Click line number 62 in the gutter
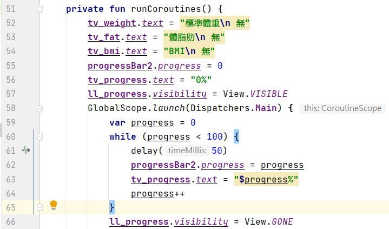 11,165
